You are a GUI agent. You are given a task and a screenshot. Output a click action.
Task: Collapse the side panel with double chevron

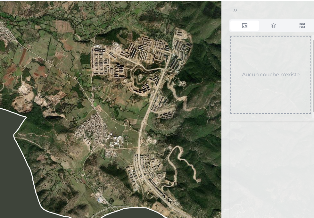tap(235, 10)
